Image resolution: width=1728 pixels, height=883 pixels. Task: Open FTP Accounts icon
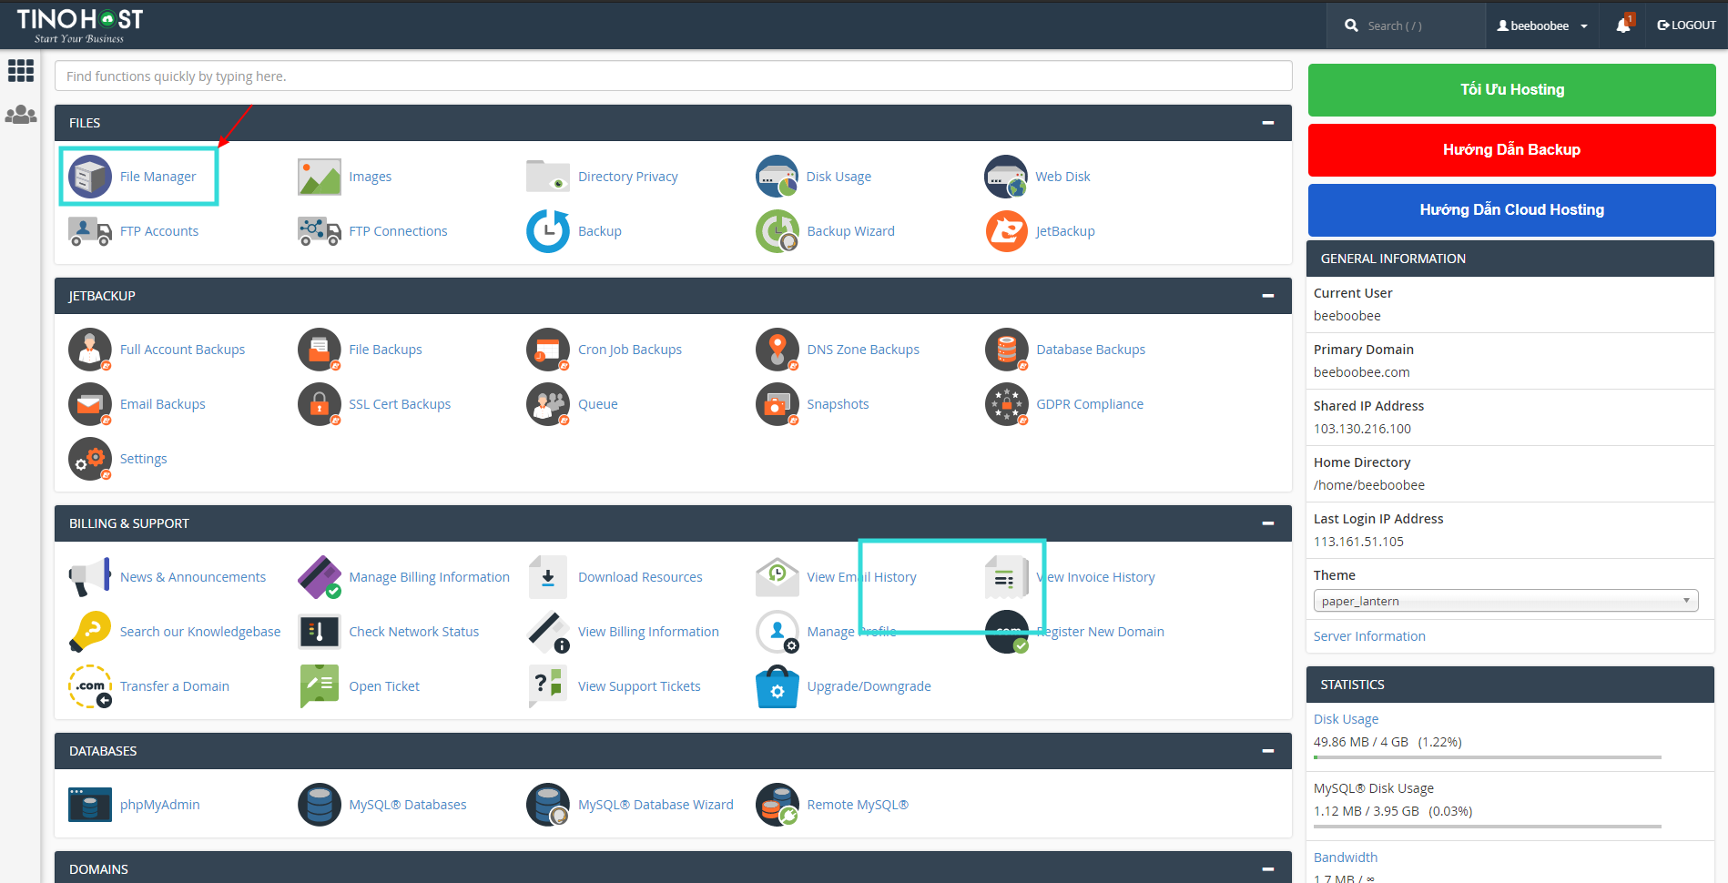point(90,231)
